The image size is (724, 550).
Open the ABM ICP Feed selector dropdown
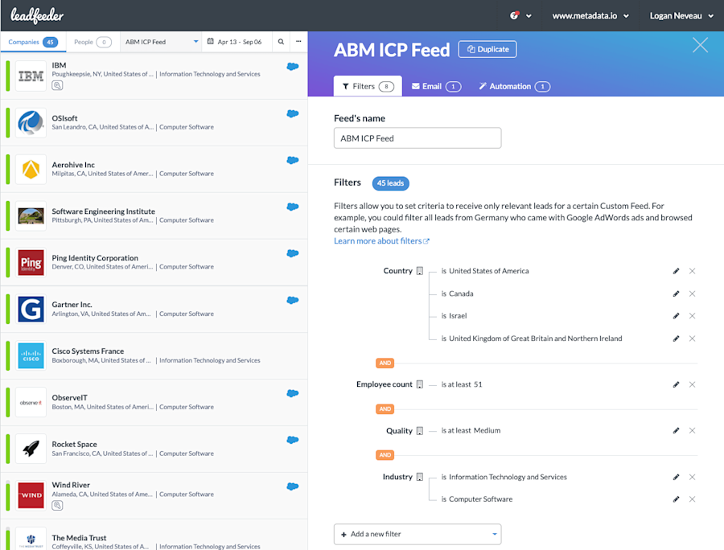[x=161, y=42]
